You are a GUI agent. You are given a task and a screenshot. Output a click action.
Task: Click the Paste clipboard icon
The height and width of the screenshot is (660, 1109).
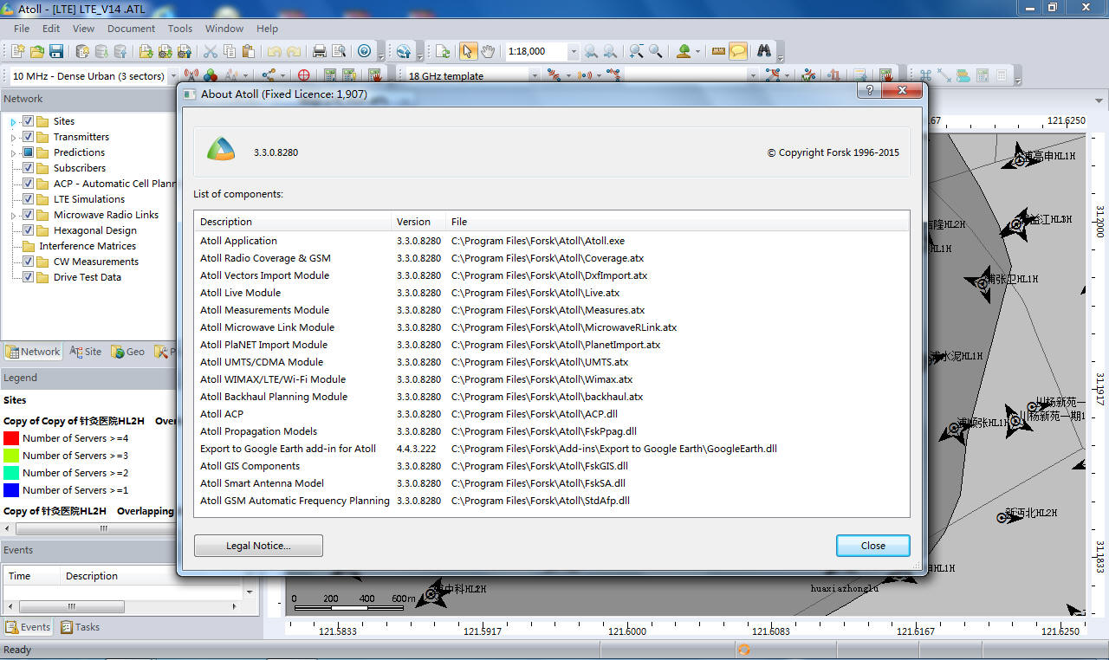pos(249,51)
